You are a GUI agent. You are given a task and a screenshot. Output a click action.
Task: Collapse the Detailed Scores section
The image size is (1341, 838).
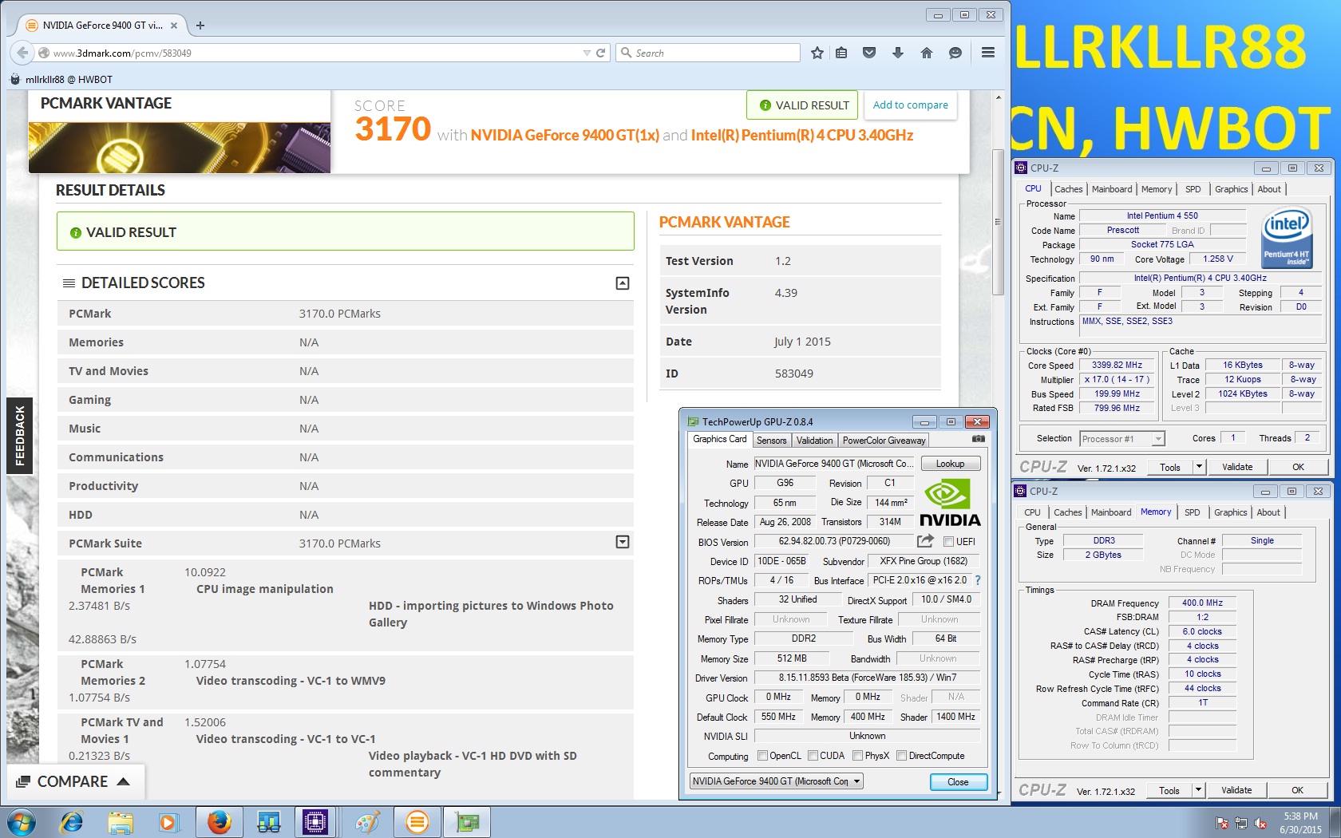click(623, 283)
